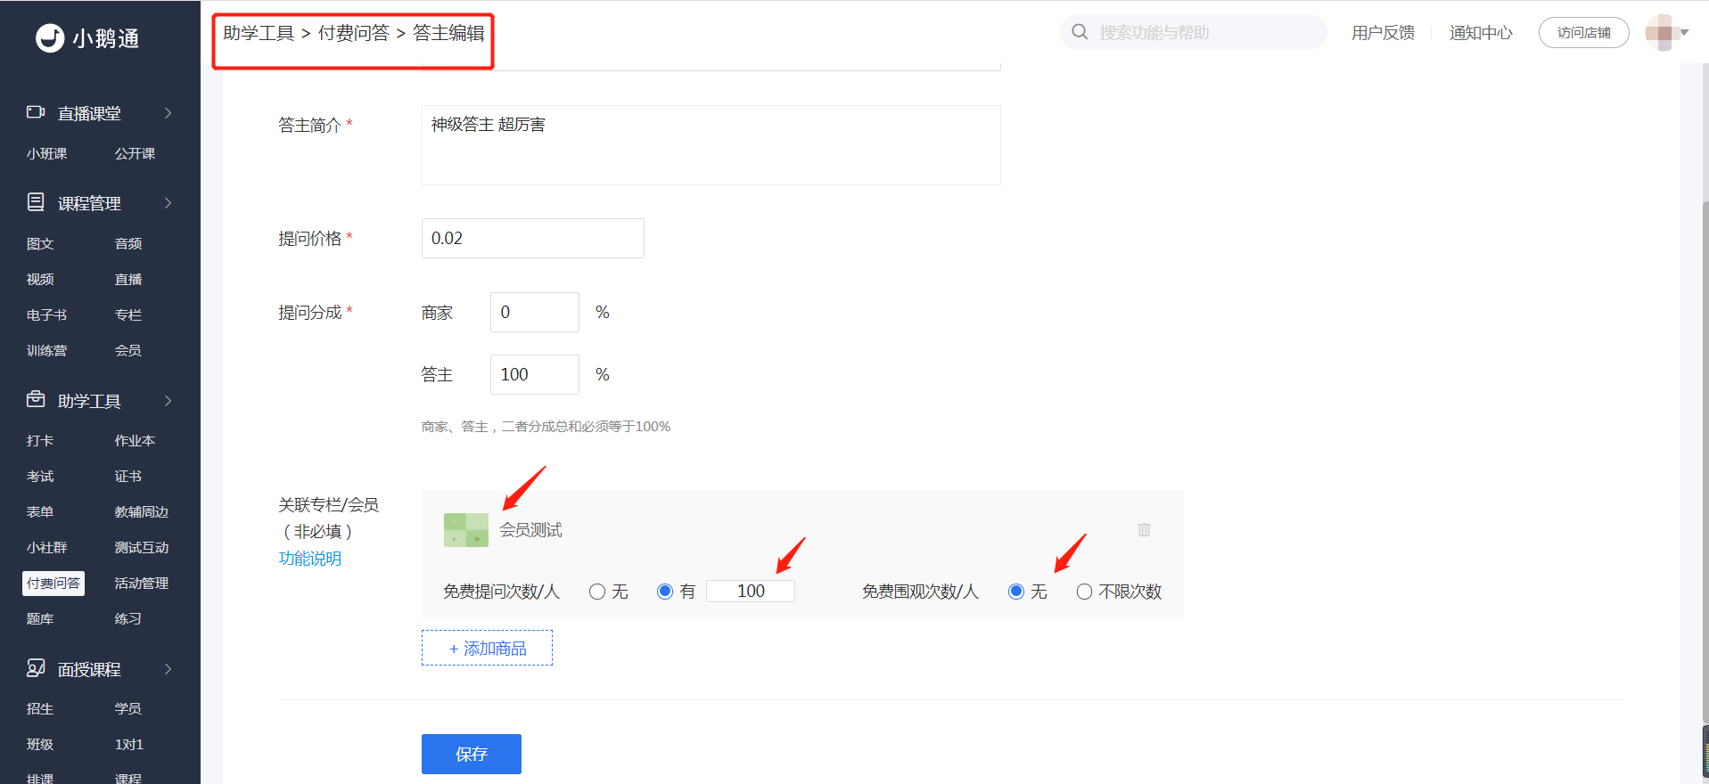Open 专栏 in the sidebar

128,314
